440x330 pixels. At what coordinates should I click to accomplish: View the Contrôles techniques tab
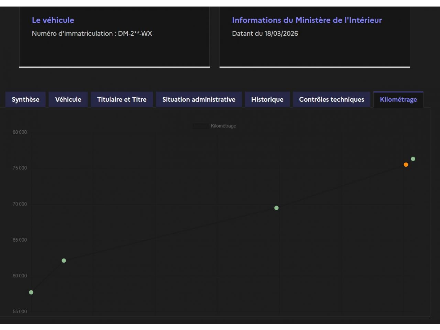click(331, 100)
